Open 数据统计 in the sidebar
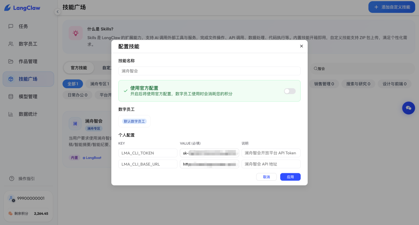 [28, 114]
